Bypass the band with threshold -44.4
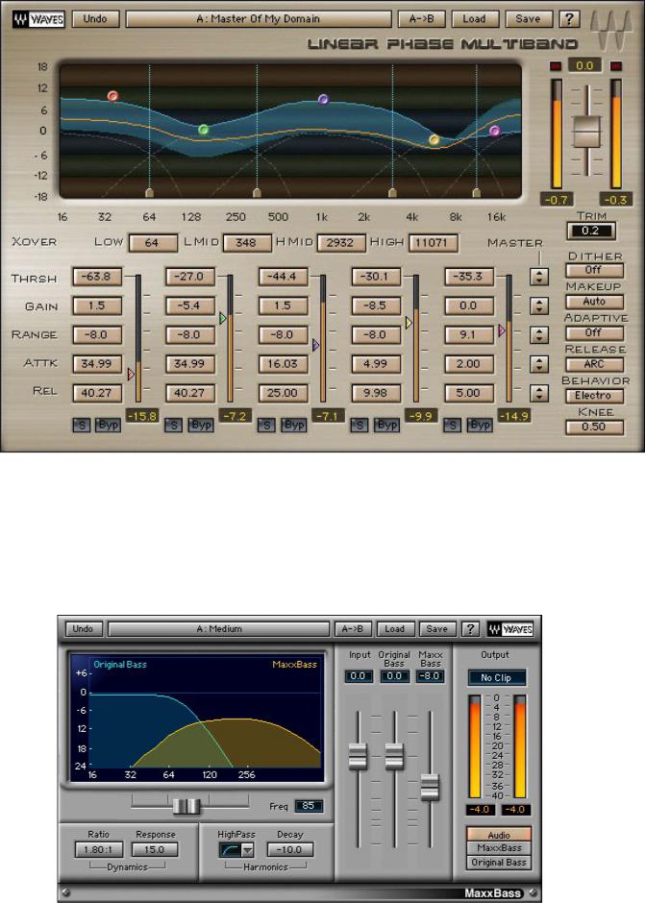The width and height of the screenshot is (645, 903). 293,425
